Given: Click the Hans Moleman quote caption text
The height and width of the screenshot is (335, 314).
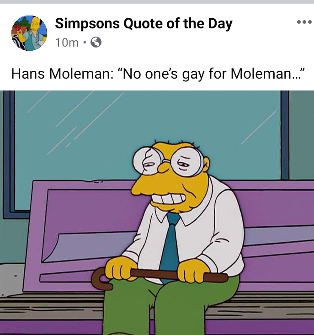Looking at the screenshot, I should click(158, 74).
